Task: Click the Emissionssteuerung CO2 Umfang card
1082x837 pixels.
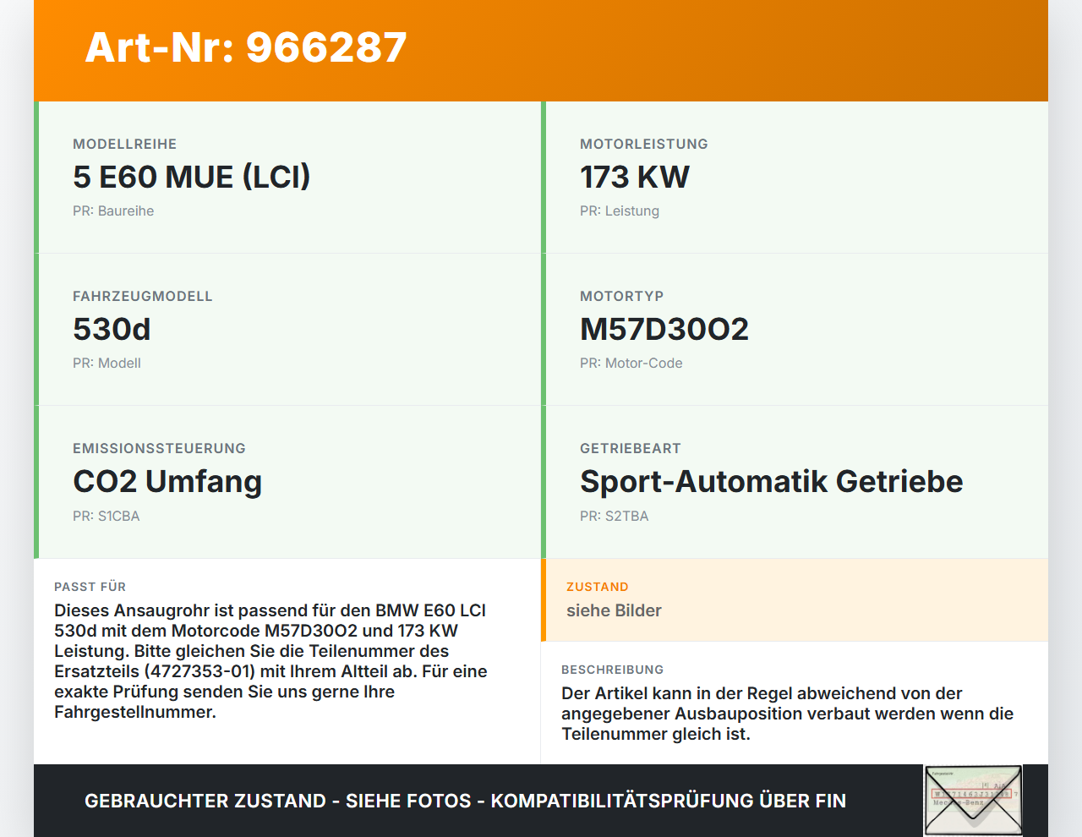Action: (x=287, y=481)
